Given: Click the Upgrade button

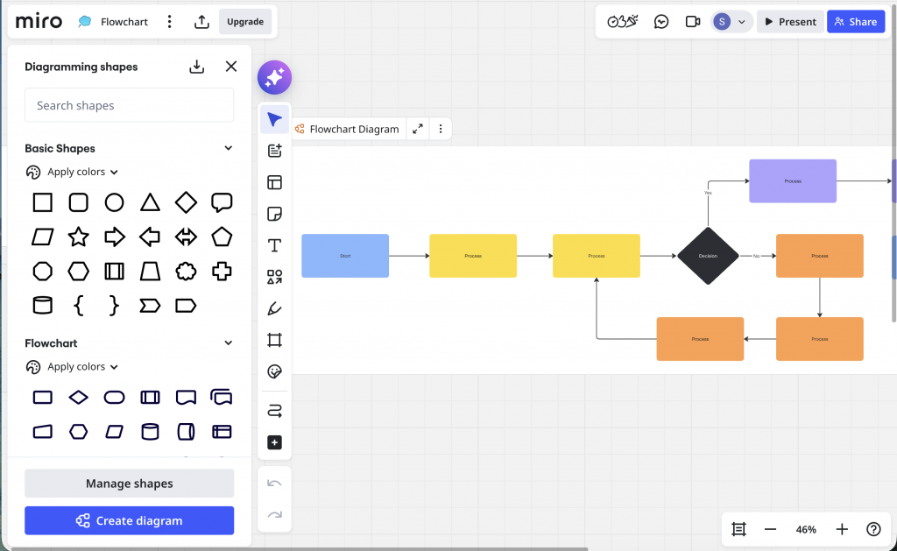Looking at the screenshot, I should (245, 21).
